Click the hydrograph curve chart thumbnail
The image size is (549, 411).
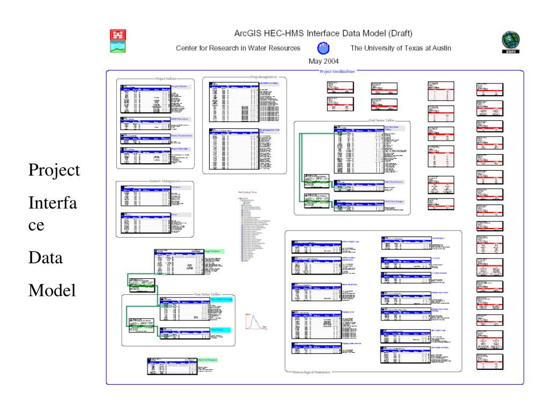pyautogui.click(x=256, y=322)
